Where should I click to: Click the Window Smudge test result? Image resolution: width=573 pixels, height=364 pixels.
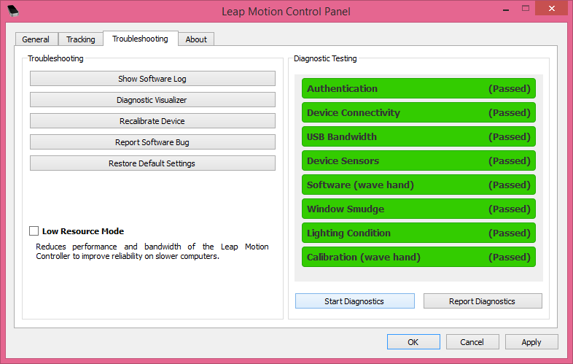pos(418,209)
